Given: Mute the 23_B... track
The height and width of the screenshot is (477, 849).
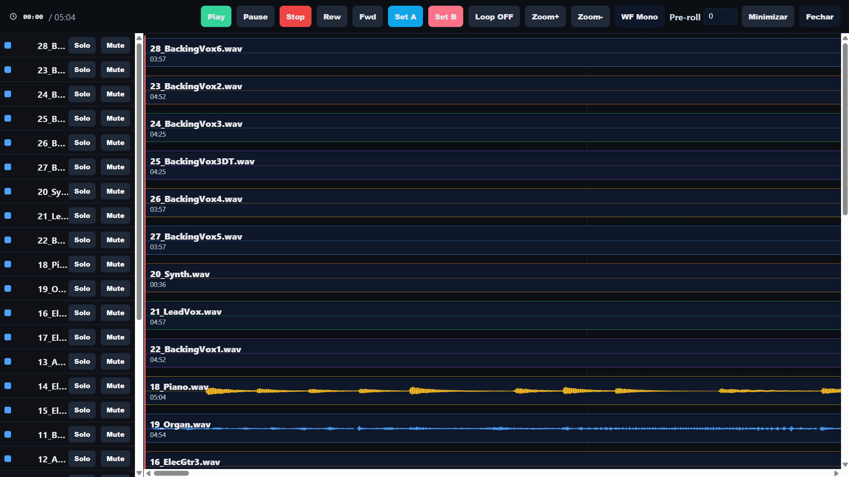Looking at the screenshot, I should coord(115,70).
